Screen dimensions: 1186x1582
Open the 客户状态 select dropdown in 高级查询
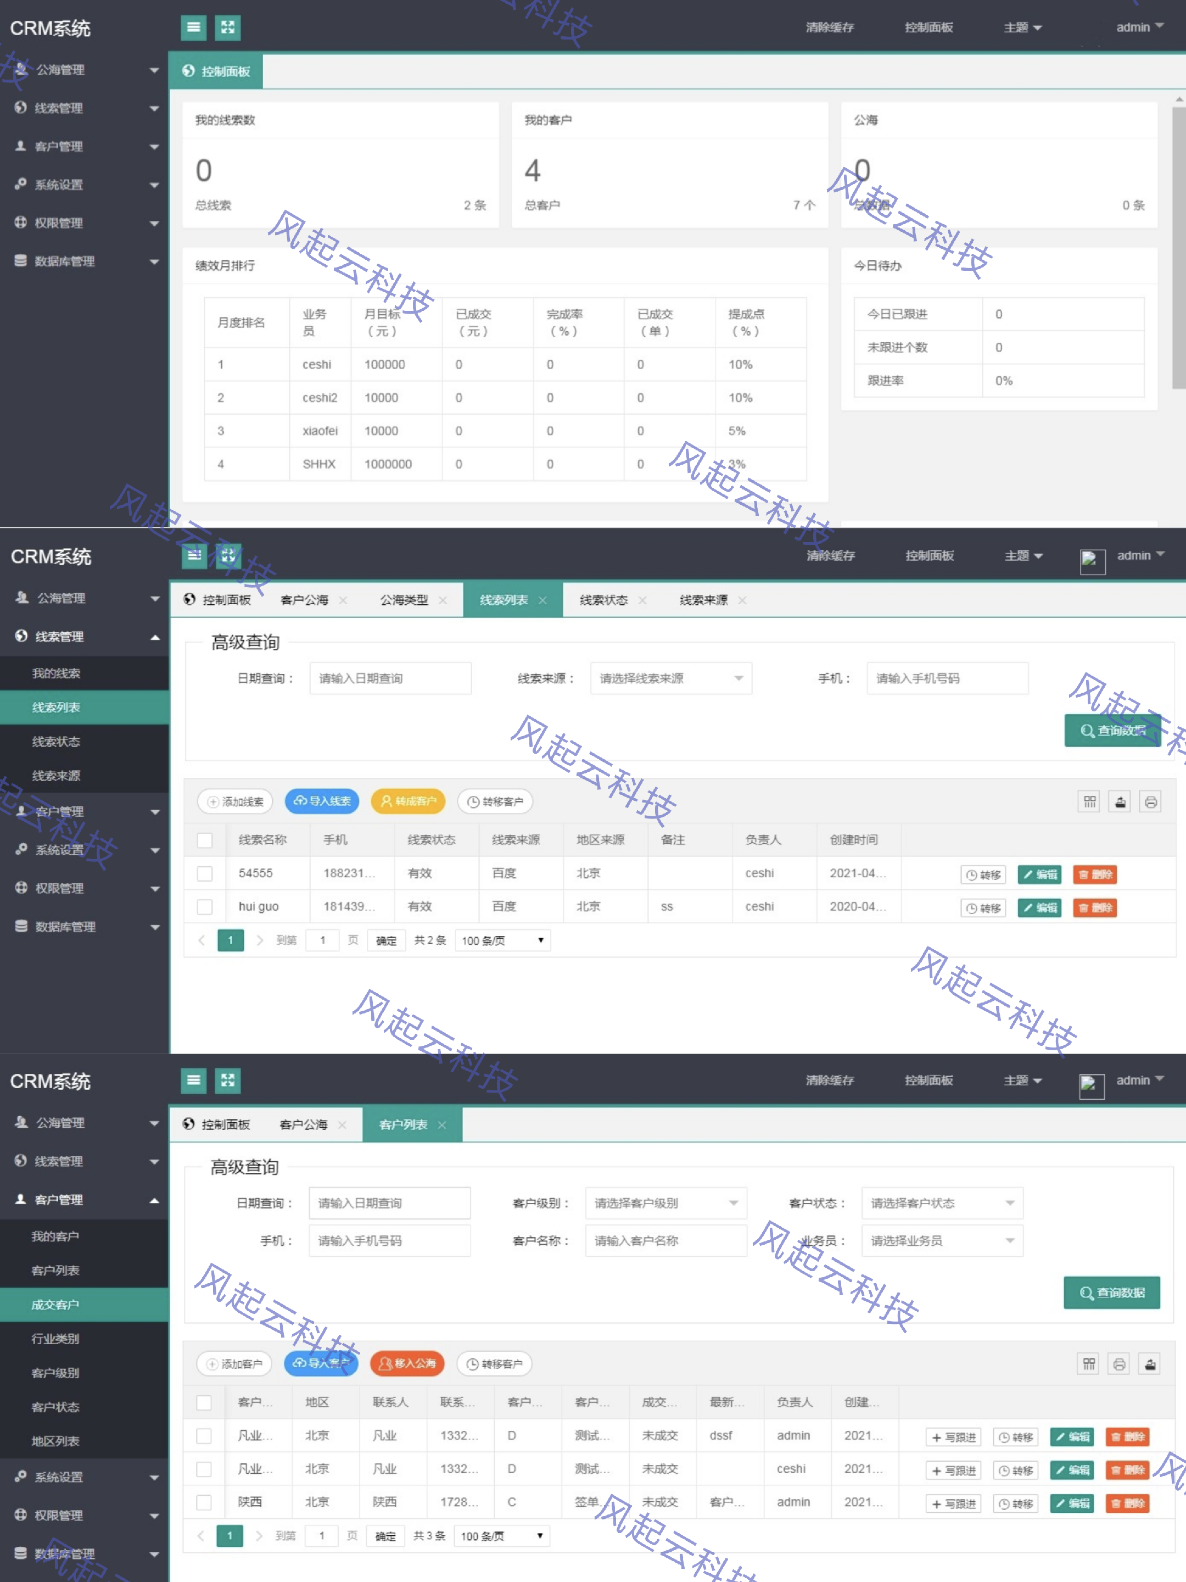tap(942, 1203)
